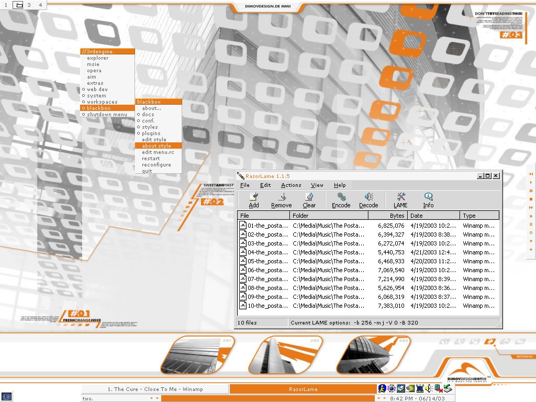Switch to workspace 3 in the pager
The image size is (536, 402).
tap(29, 5)
